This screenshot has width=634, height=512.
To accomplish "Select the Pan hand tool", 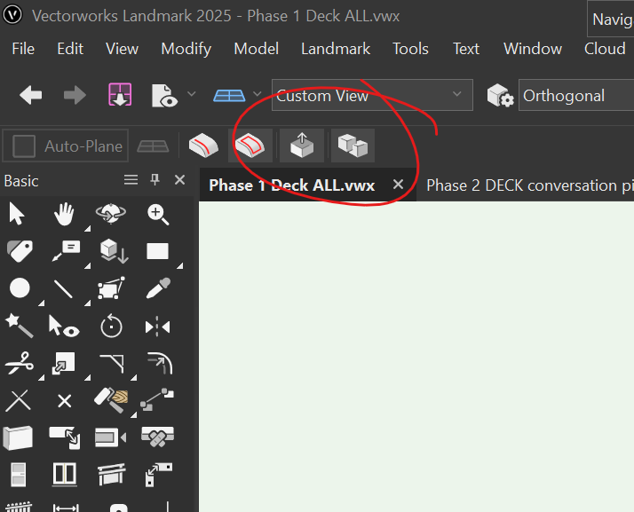I will [x=64, y=214].
